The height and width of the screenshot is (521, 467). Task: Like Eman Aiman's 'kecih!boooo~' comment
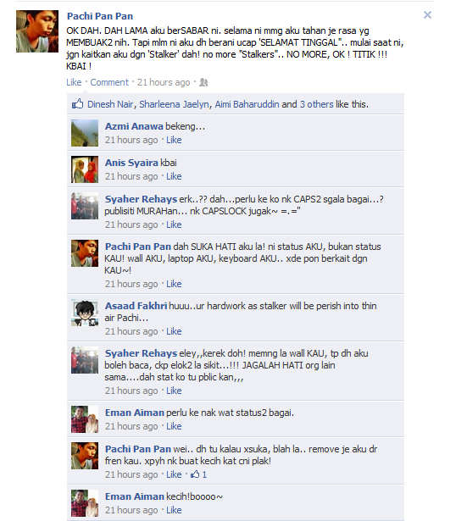(174, 510)
